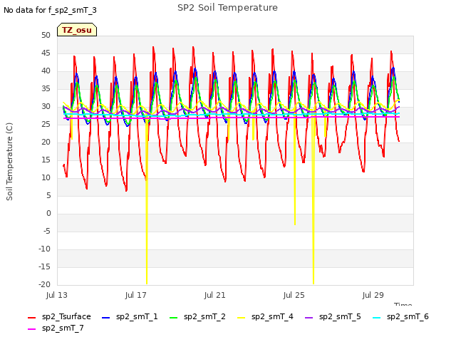Click the Jul 29 x-axis tick label
456x342 pixels.
pyautogui.click(x=373, y=295)
